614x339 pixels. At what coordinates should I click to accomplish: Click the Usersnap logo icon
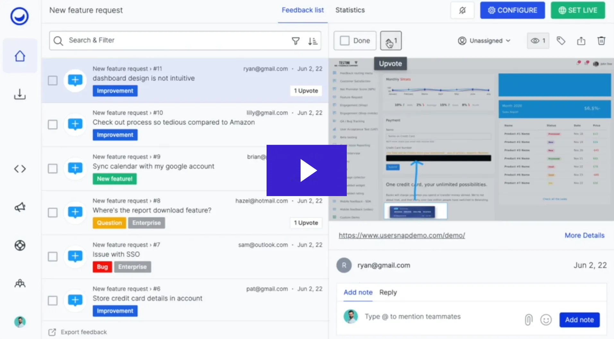[x=20, y=16]
